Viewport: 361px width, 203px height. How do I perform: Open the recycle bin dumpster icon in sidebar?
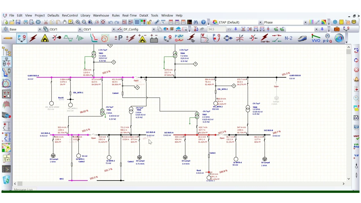[6, 180]
